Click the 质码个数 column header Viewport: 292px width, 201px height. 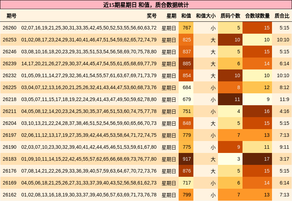[230, 16]
